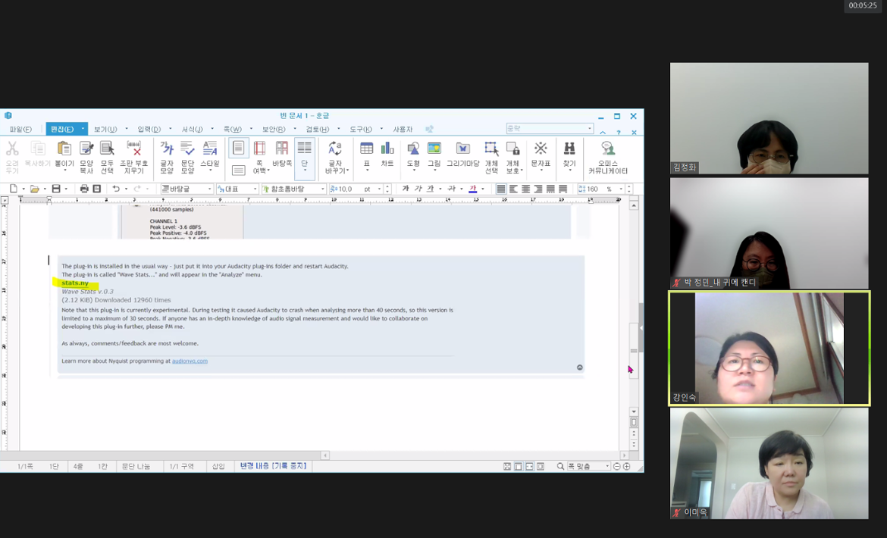This screenshot has height=538, width=887.
Task: Click the 차트 chart icon
Action: pyautogui.click(x=387, y=154)
